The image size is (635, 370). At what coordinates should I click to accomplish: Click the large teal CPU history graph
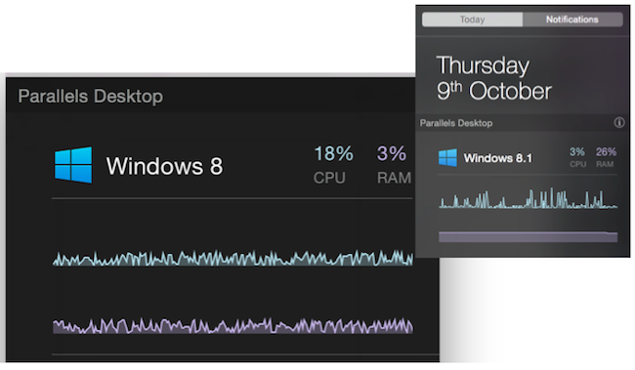(233, 259)
